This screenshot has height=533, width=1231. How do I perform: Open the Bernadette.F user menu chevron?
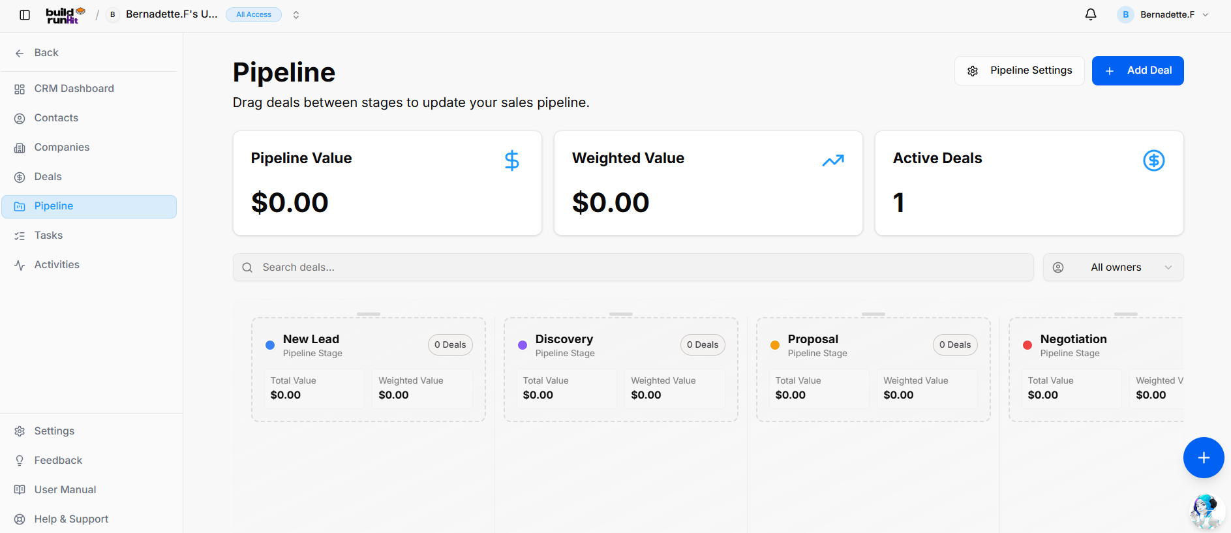[x=1206, y=14]
